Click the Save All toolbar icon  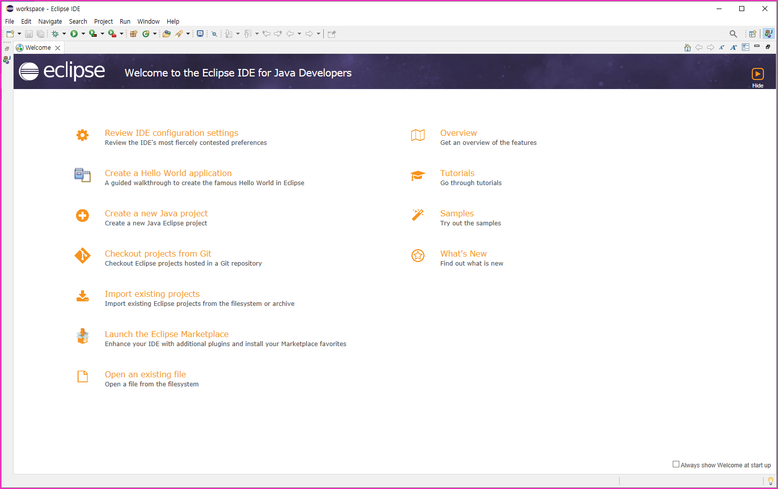tap(40, 34)
